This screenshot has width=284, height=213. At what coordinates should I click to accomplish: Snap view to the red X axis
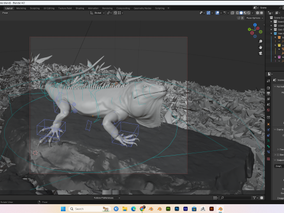[x=257, y=28]
